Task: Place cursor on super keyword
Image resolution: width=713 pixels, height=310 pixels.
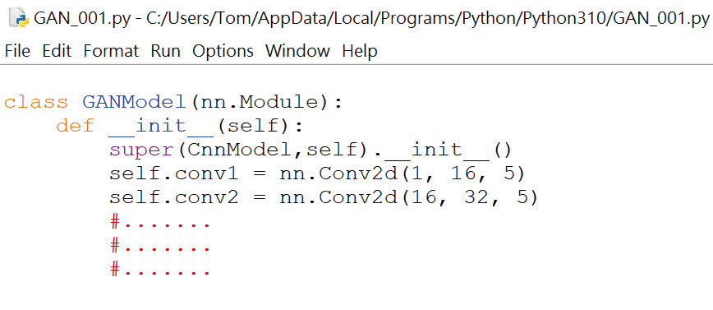Action: pyautogui.click(x=141, y=150)
